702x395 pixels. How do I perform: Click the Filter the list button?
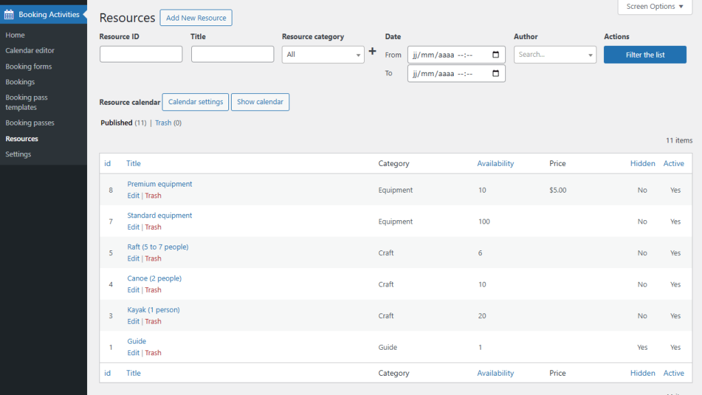click(644, 55)
